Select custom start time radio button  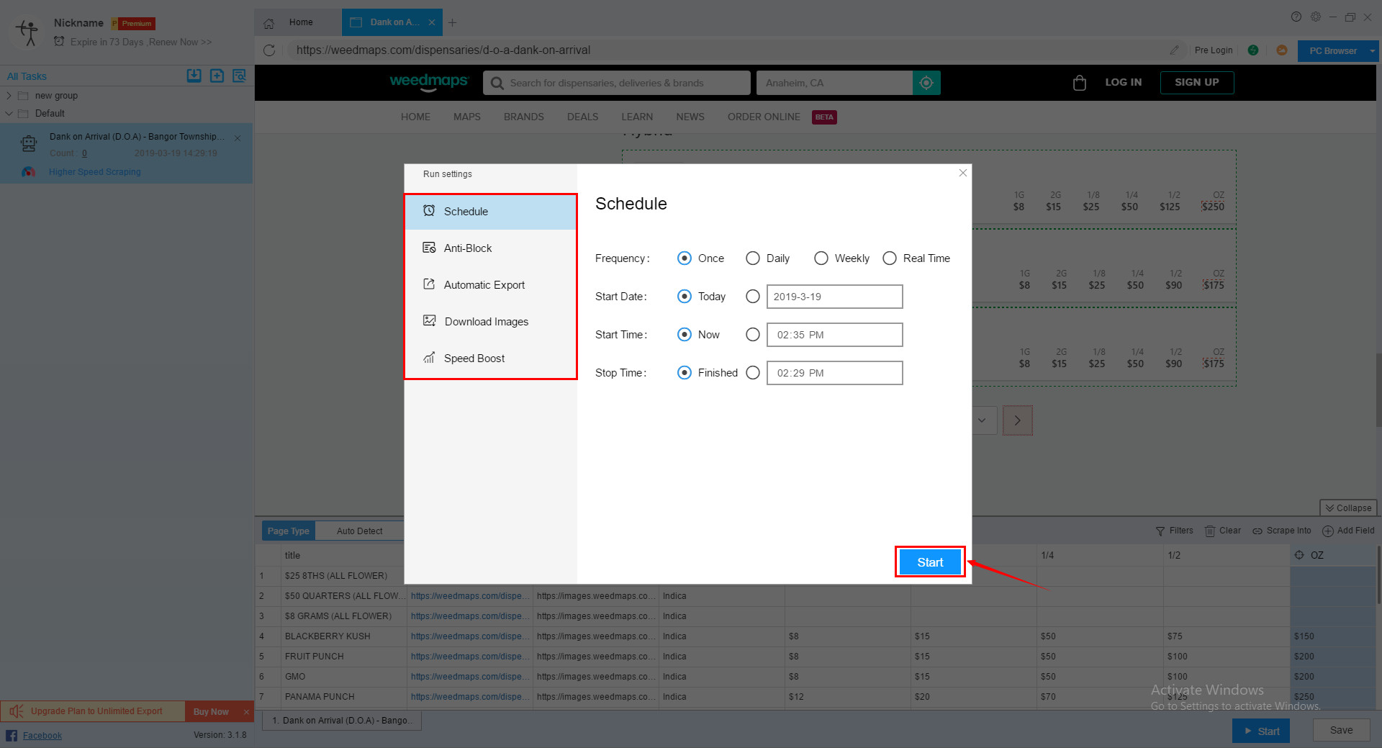coord(753,335)
